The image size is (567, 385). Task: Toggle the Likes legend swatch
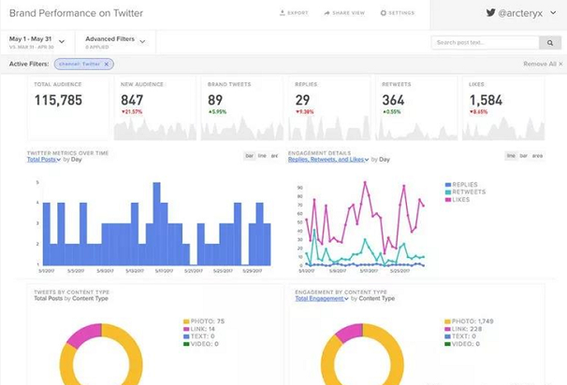coord(448,200)
